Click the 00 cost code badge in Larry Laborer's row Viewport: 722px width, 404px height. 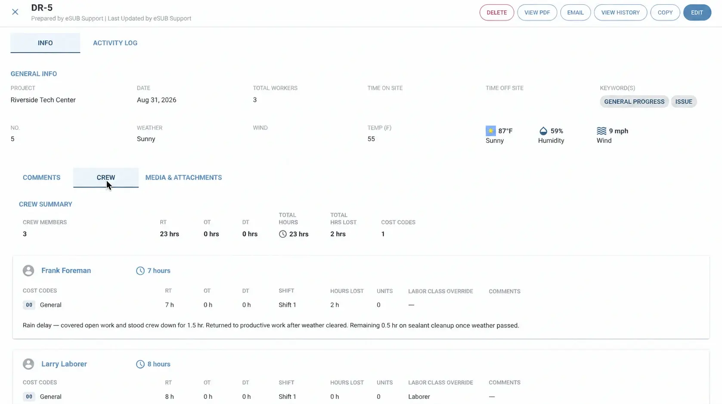click(x=29, y=397)
